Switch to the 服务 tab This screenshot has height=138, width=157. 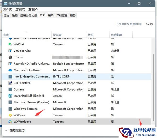tap(73, 15)
